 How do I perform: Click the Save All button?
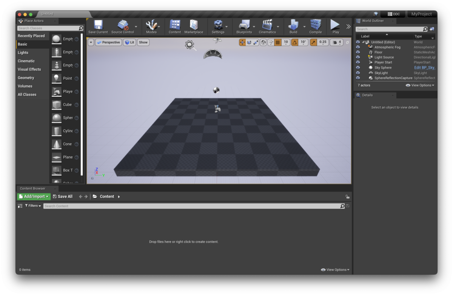point(63,197)
